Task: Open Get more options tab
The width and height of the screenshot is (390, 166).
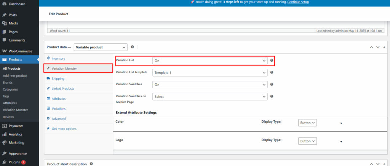Action: pyautogui.click(x=78, y=129)
